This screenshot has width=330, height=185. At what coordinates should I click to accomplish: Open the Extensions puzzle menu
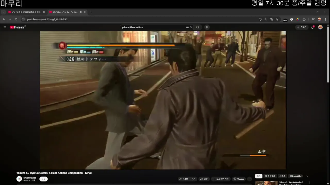[304, 19]
